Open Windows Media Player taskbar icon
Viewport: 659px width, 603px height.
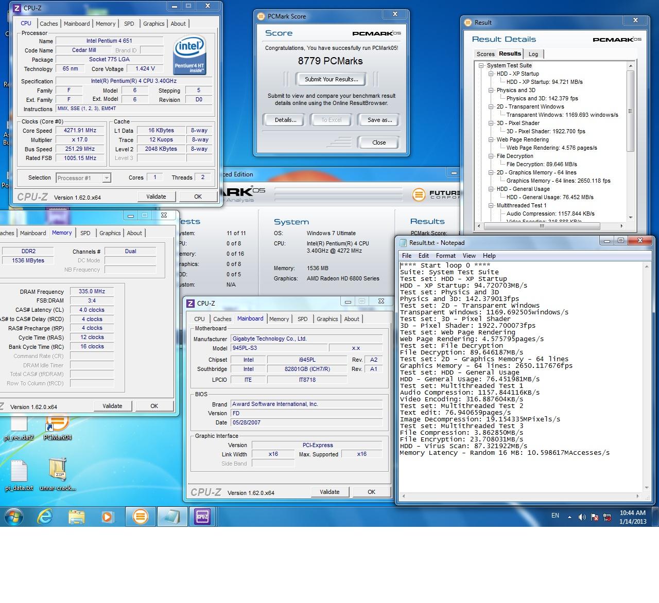click(108, 517)
